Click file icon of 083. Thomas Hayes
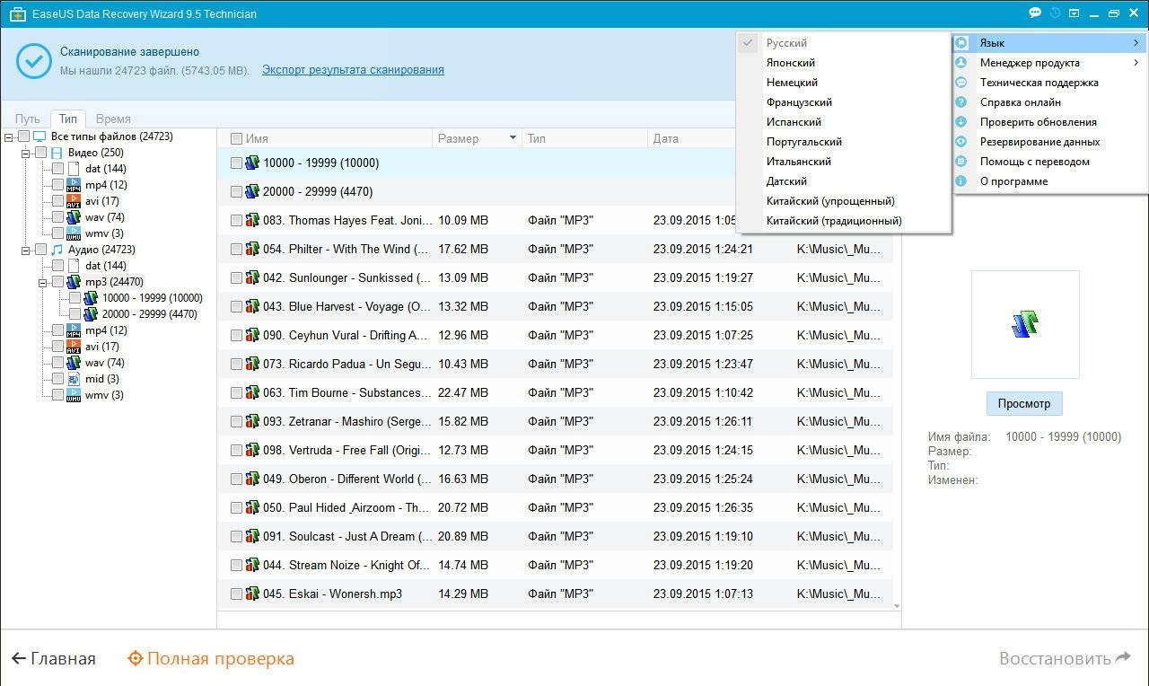Image resolution: width=1149 pixels, height=686 pixels. click(x=252, y=220)
